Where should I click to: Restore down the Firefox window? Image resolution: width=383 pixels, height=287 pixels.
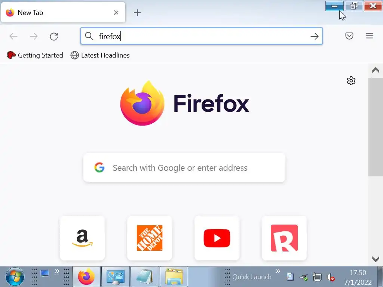[x=354, y=6]
